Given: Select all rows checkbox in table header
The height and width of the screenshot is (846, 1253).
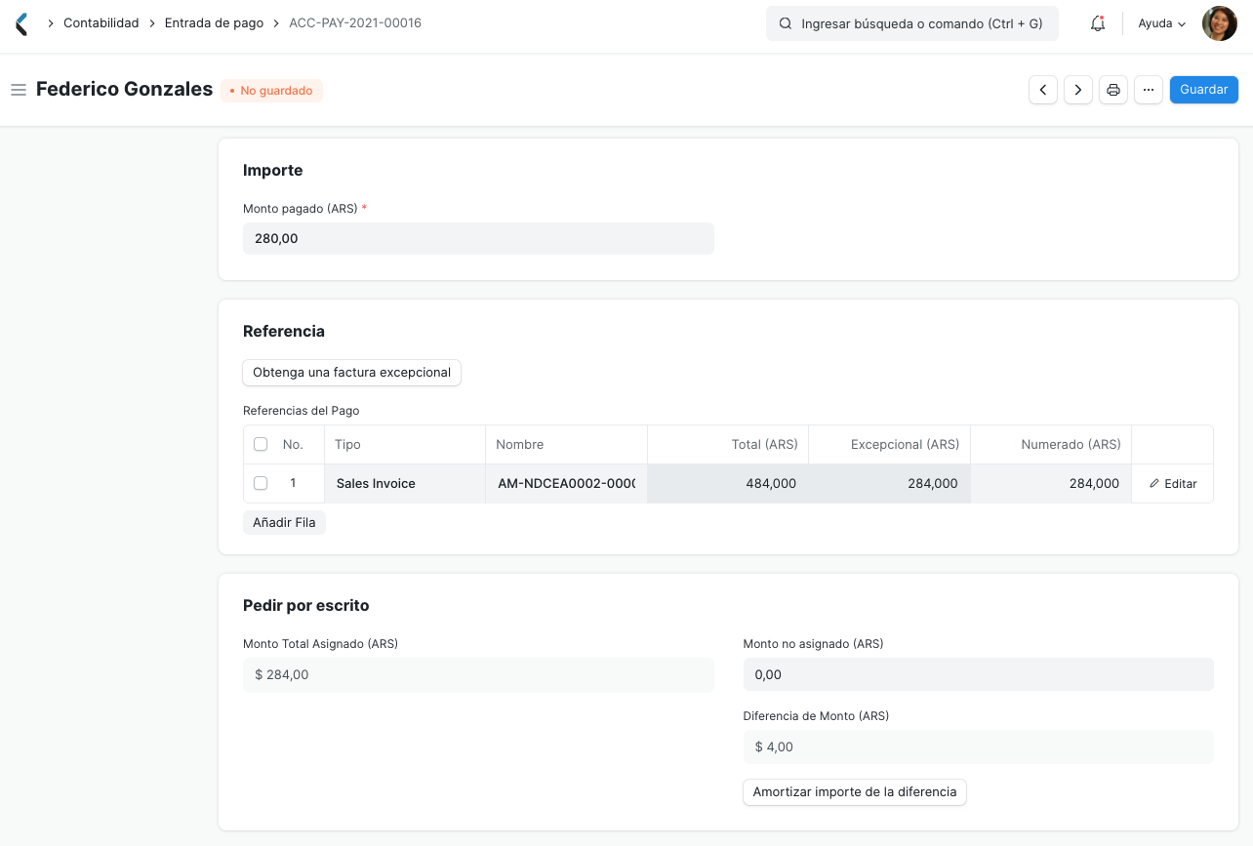Looking at the screenshot, I should coord(261,445).
